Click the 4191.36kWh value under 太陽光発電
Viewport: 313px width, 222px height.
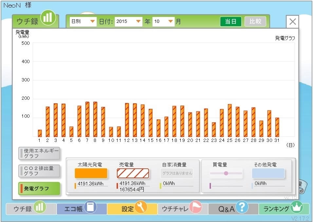91,184
